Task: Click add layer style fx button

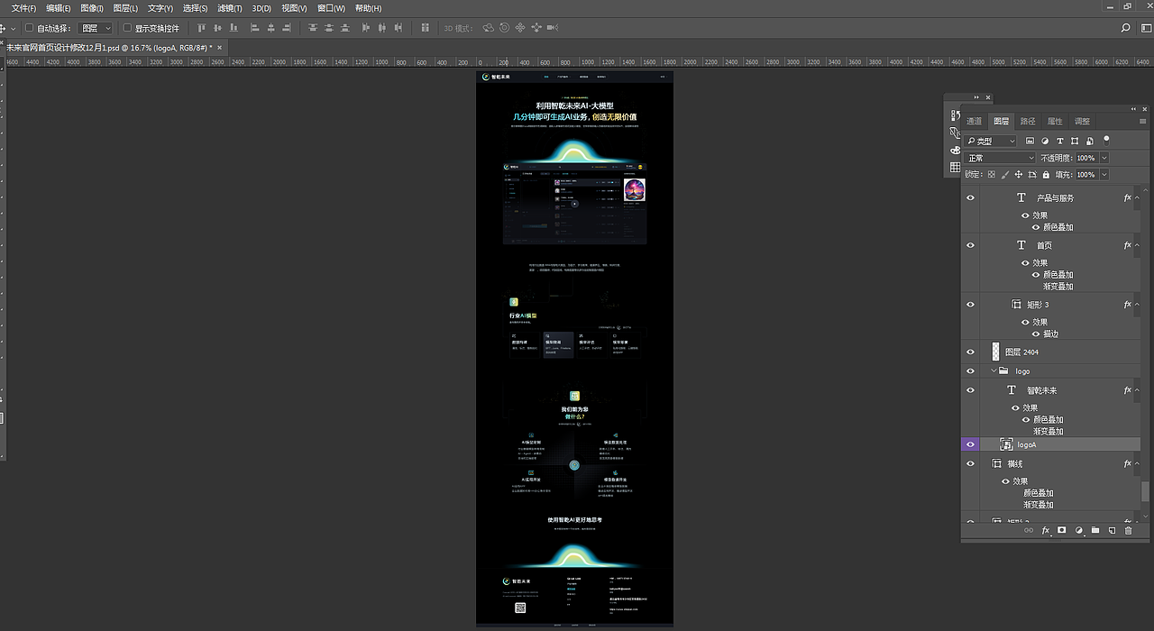Action: [x=1046, y=531]
